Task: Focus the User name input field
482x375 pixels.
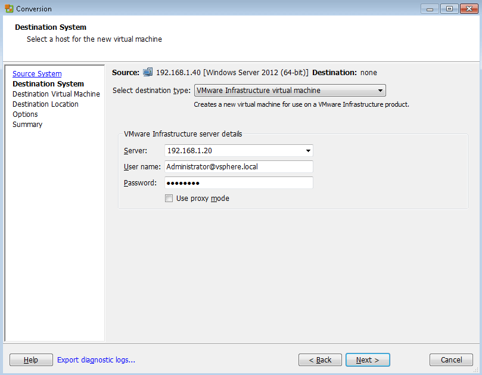Action: point(239,167)
